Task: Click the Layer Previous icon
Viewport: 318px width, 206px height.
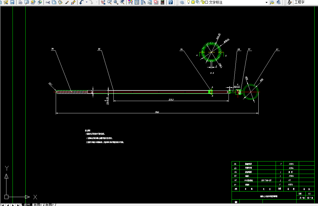Action: 278,2
